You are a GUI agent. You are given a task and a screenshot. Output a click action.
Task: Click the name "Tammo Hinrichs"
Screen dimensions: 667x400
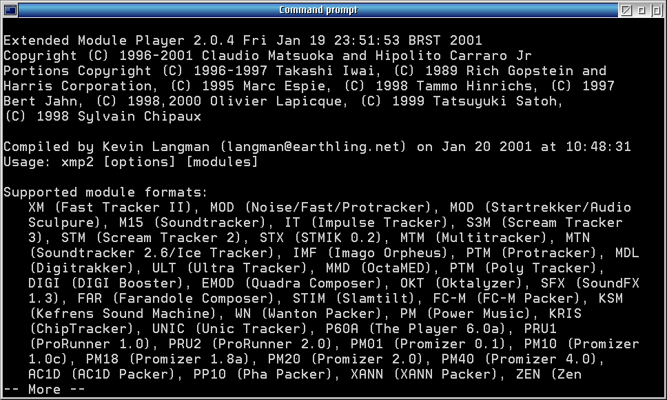coord(474,86)
